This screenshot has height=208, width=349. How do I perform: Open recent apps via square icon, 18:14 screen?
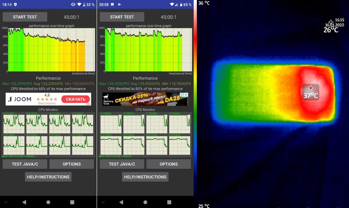tap(72, 202)
